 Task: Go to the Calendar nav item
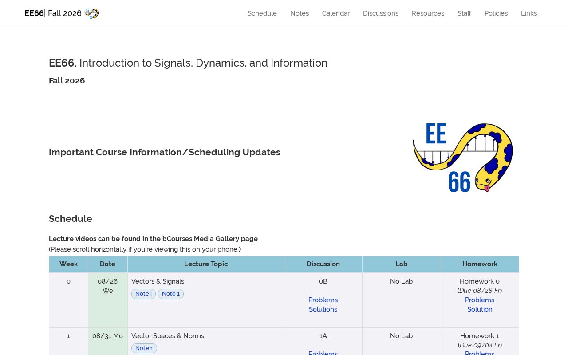336,13
